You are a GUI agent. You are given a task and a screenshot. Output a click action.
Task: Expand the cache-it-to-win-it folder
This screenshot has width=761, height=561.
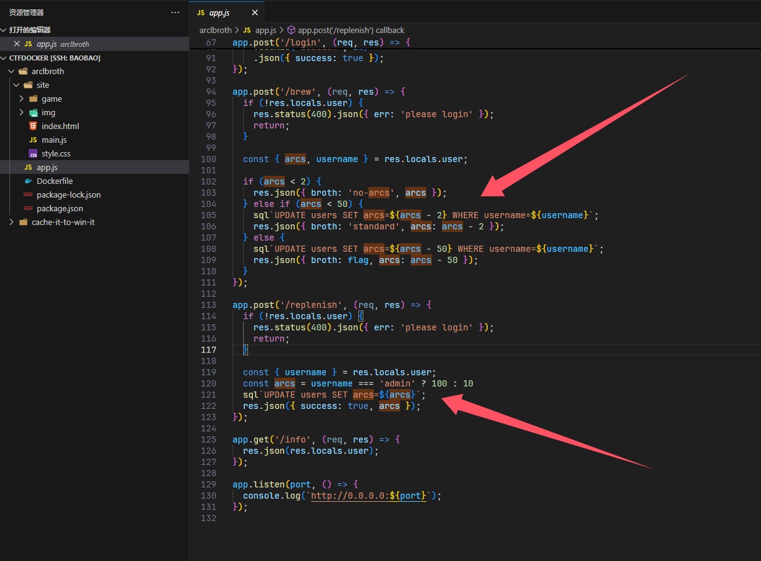12,223
